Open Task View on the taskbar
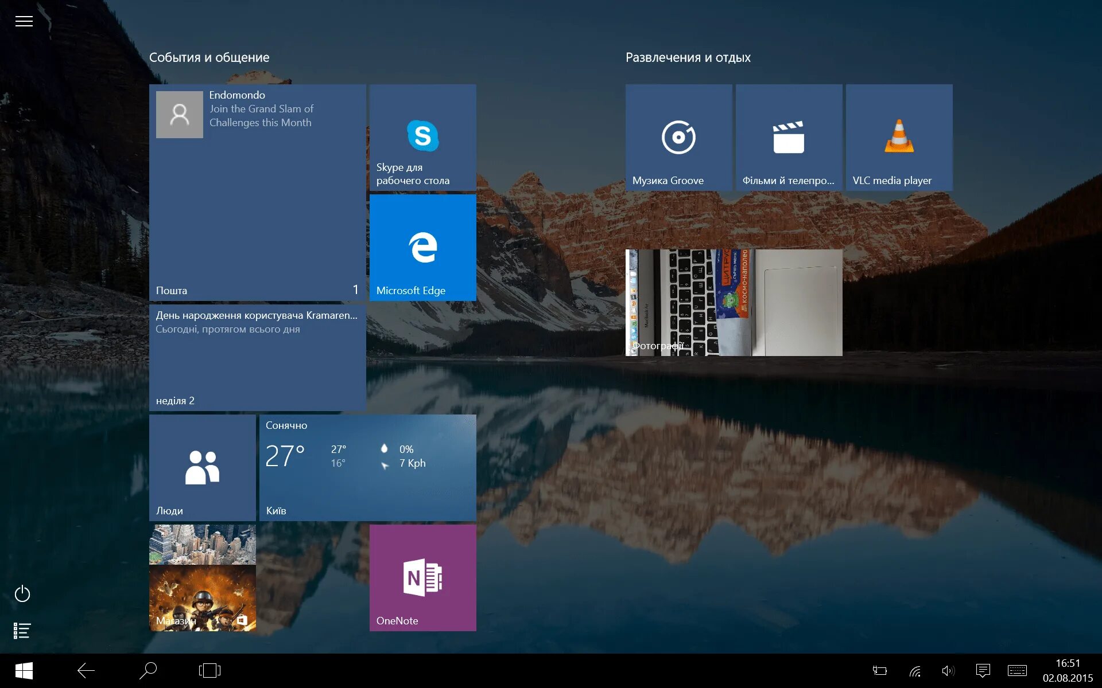 [209, 670]
